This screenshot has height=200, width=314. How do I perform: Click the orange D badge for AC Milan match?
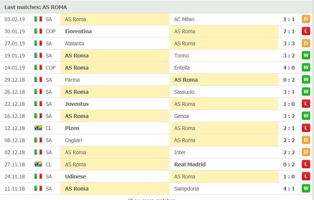306,19
